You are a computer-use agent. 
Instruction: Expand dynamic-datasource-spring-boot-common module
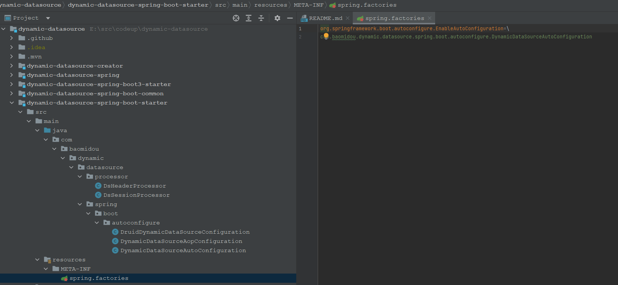tap(11, 93)
